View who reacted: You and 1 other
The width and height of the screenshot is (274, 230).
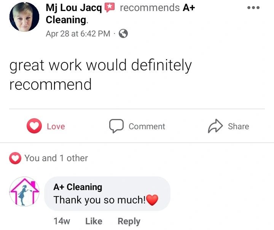point(56,158)
